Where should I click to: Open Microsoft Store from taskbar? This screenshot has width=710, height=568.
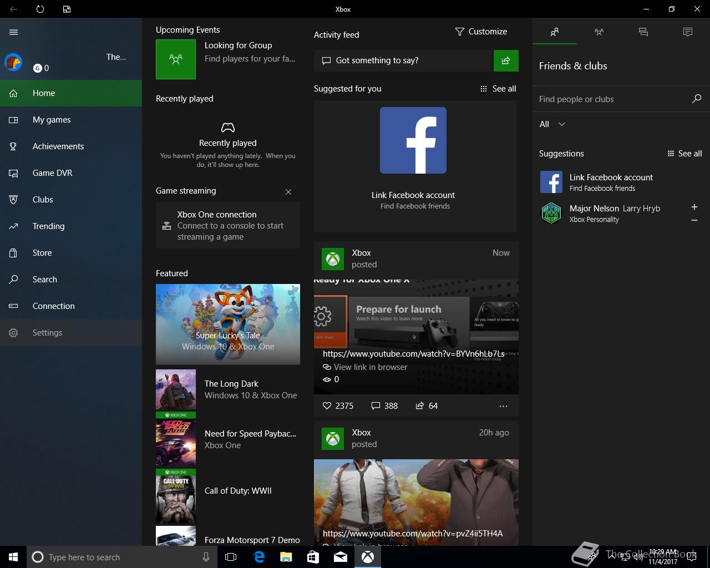click(x=313, y=557)
